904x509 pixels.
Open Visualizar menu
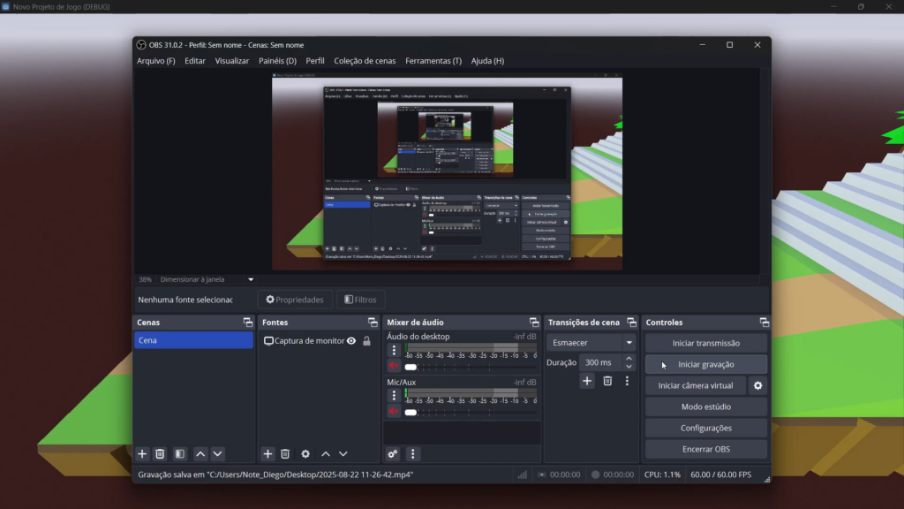(x=232, y=61)
